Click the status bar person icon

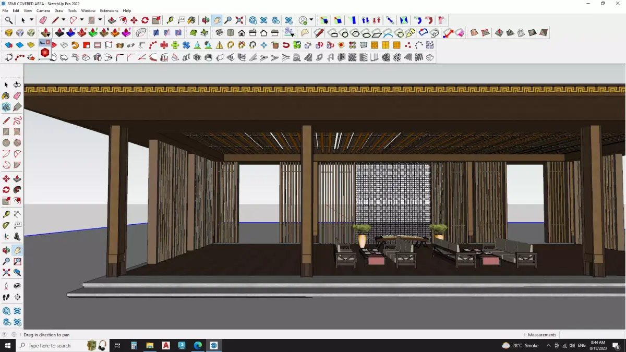pyautogui.click(x=14, y=335)
